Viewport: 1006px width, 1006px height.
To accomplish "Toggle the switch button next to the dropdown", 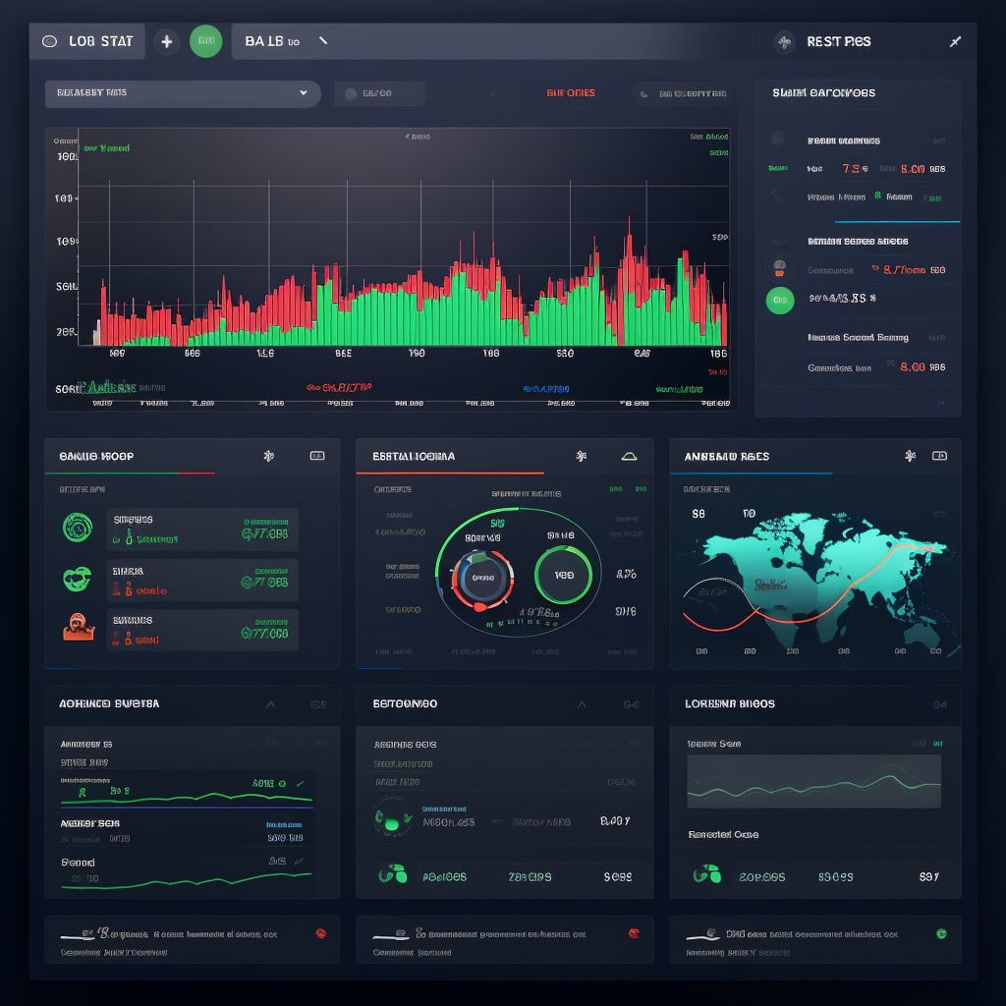I will point(378,93).
